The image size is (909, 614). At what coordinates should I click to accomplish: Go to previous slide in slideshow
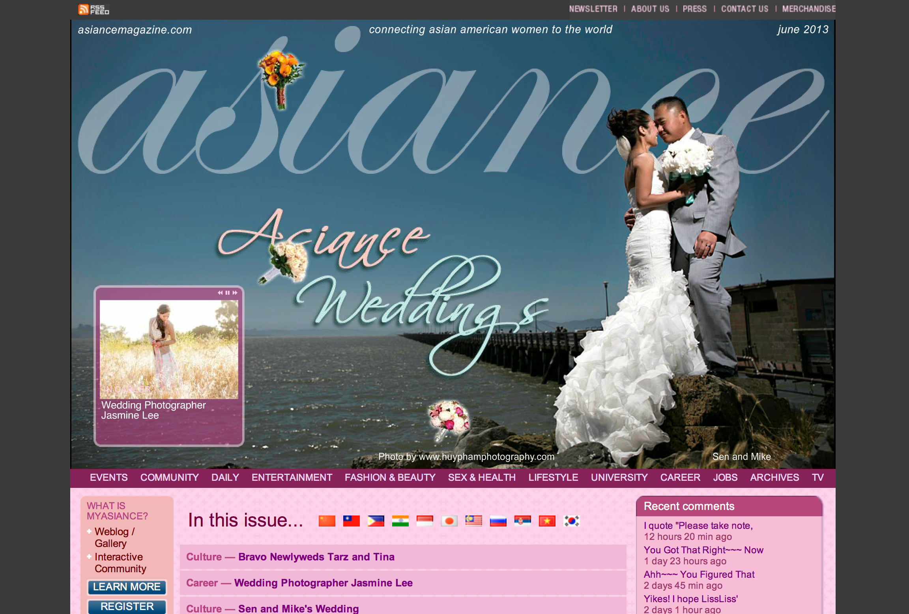220,293
